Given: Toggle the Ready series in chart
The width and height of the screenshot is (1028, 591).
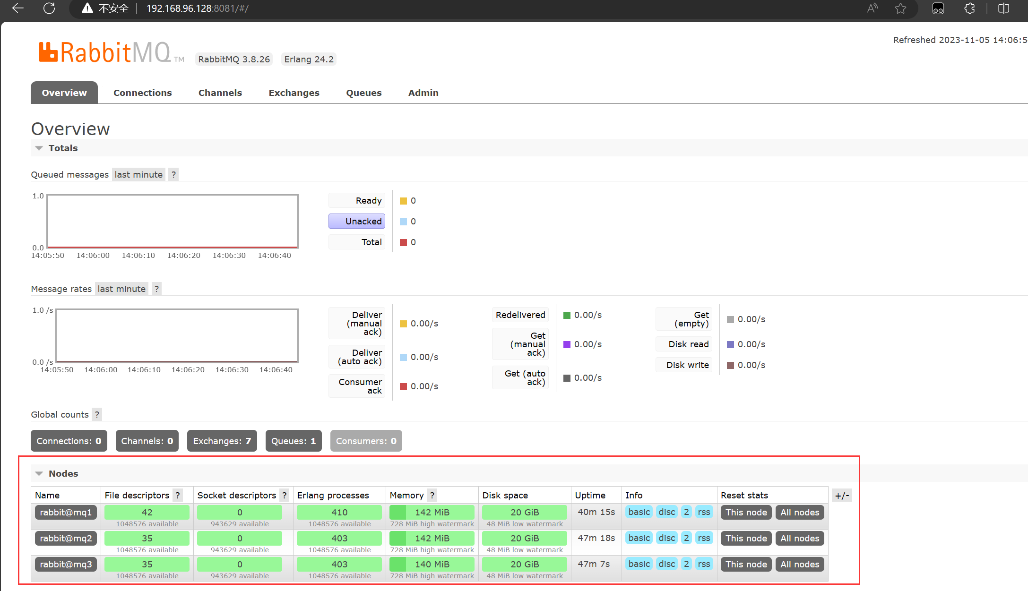Looking at the screenshot, I should [357, 200].
